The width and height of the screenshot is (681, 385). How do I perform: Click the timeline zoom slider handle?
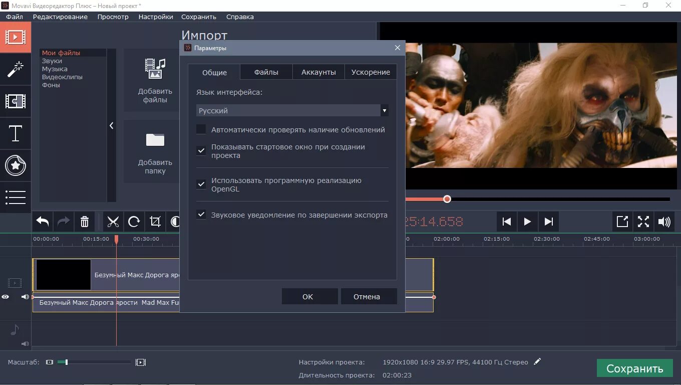[66, 362]
